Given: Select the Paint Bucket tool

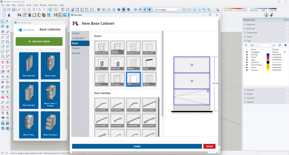Looking at the screenshot, I should (x=3, y=27).
